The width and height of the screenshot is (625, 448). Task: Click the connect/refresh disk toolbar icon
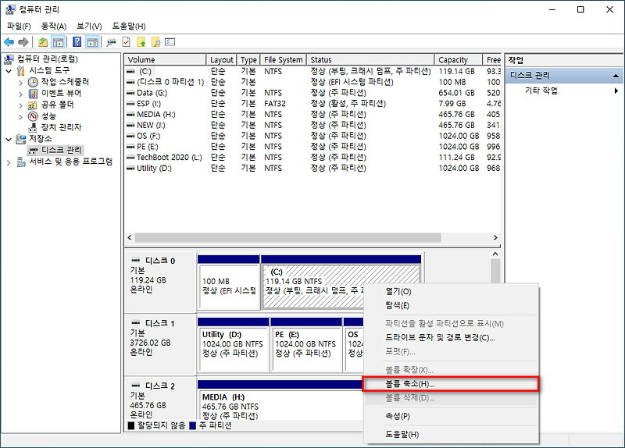click(x=111, y=42)
